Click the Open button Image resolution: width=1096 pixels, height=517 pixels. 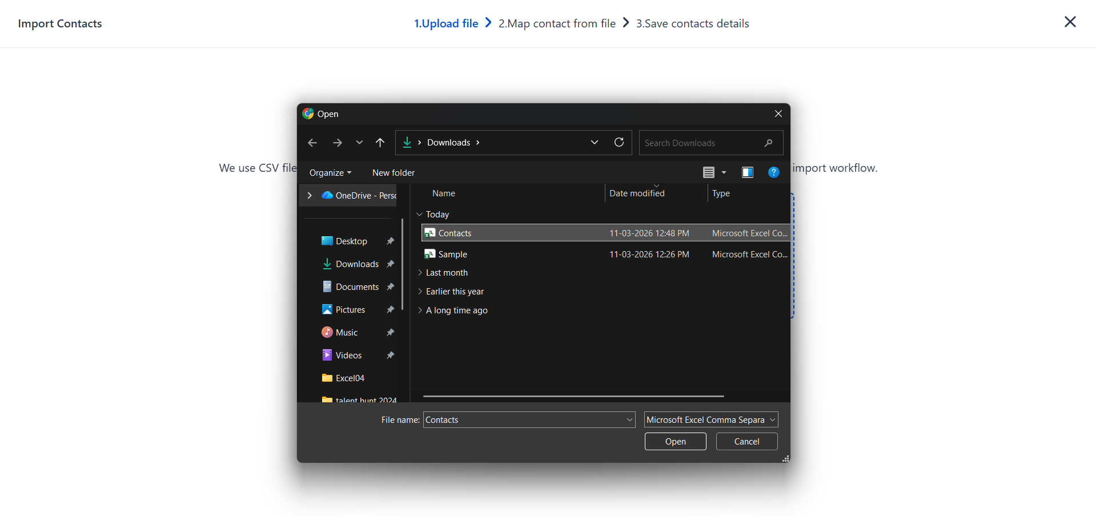[675, 442]
